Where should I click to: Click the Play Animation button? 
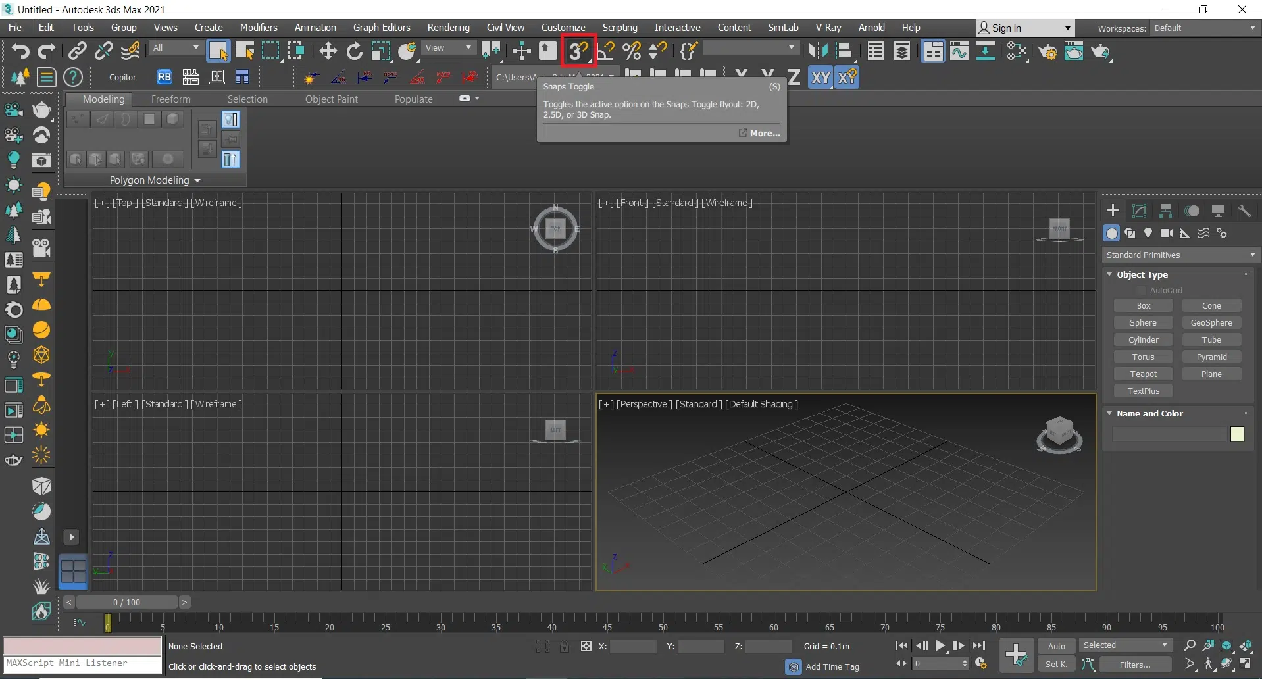pos(940,646)
